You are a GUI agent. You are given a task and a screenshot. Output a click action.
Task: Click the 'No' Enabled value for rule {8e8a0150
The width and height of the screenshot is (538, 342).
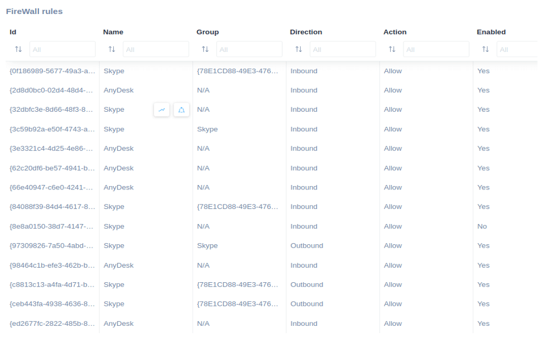(482, 226)
